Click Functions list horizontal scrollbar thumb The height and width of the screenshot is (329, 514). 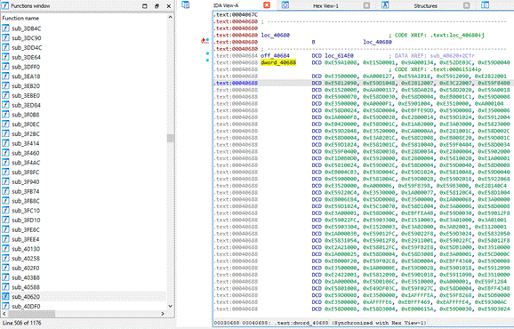tap(31, 314)
